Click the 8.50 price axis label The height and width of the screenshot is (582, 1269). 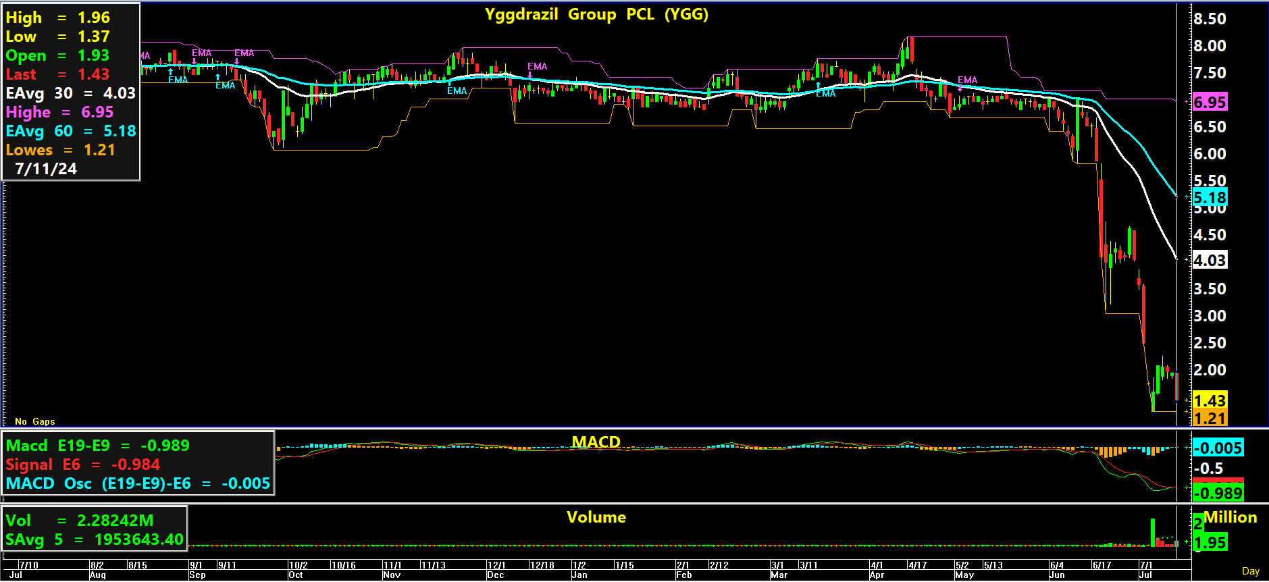(x=1210, y=19)
